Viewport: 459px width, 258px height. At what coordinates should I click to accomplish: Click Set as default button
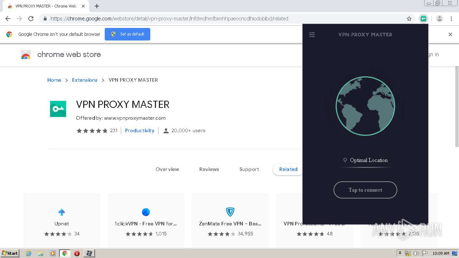tap(127, 34)
